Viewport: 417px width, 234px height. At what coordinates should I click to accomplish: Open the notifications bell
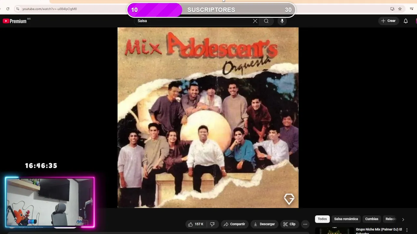(x=406, y=21)
